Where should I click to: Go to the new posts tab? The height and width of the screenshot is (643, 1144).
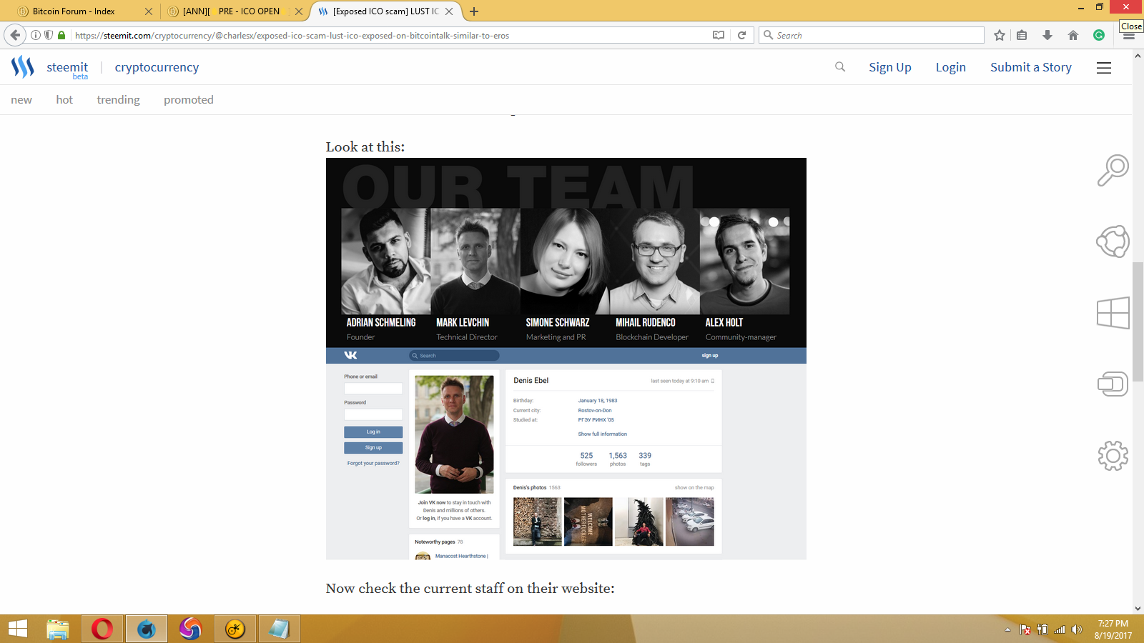tap(21, 100)
